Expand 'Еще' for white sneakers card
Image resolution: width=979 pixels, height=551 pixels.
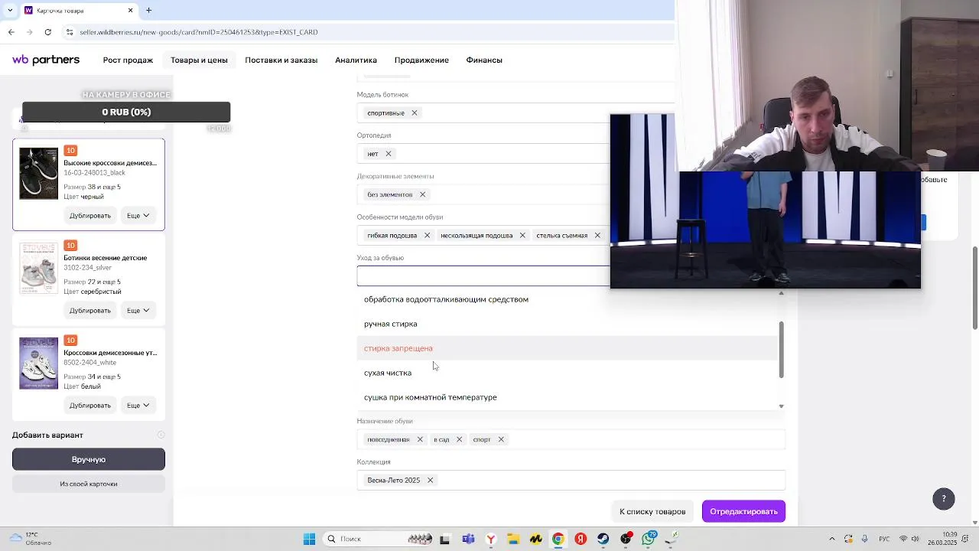click(x=138, y=406)
